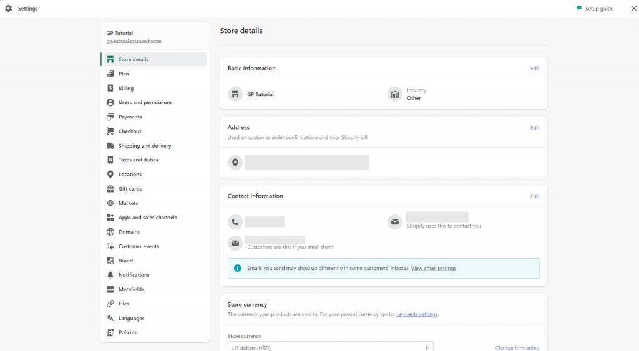Click the Languages translate icon
639x351 pixels.
[x=110, y=318]
